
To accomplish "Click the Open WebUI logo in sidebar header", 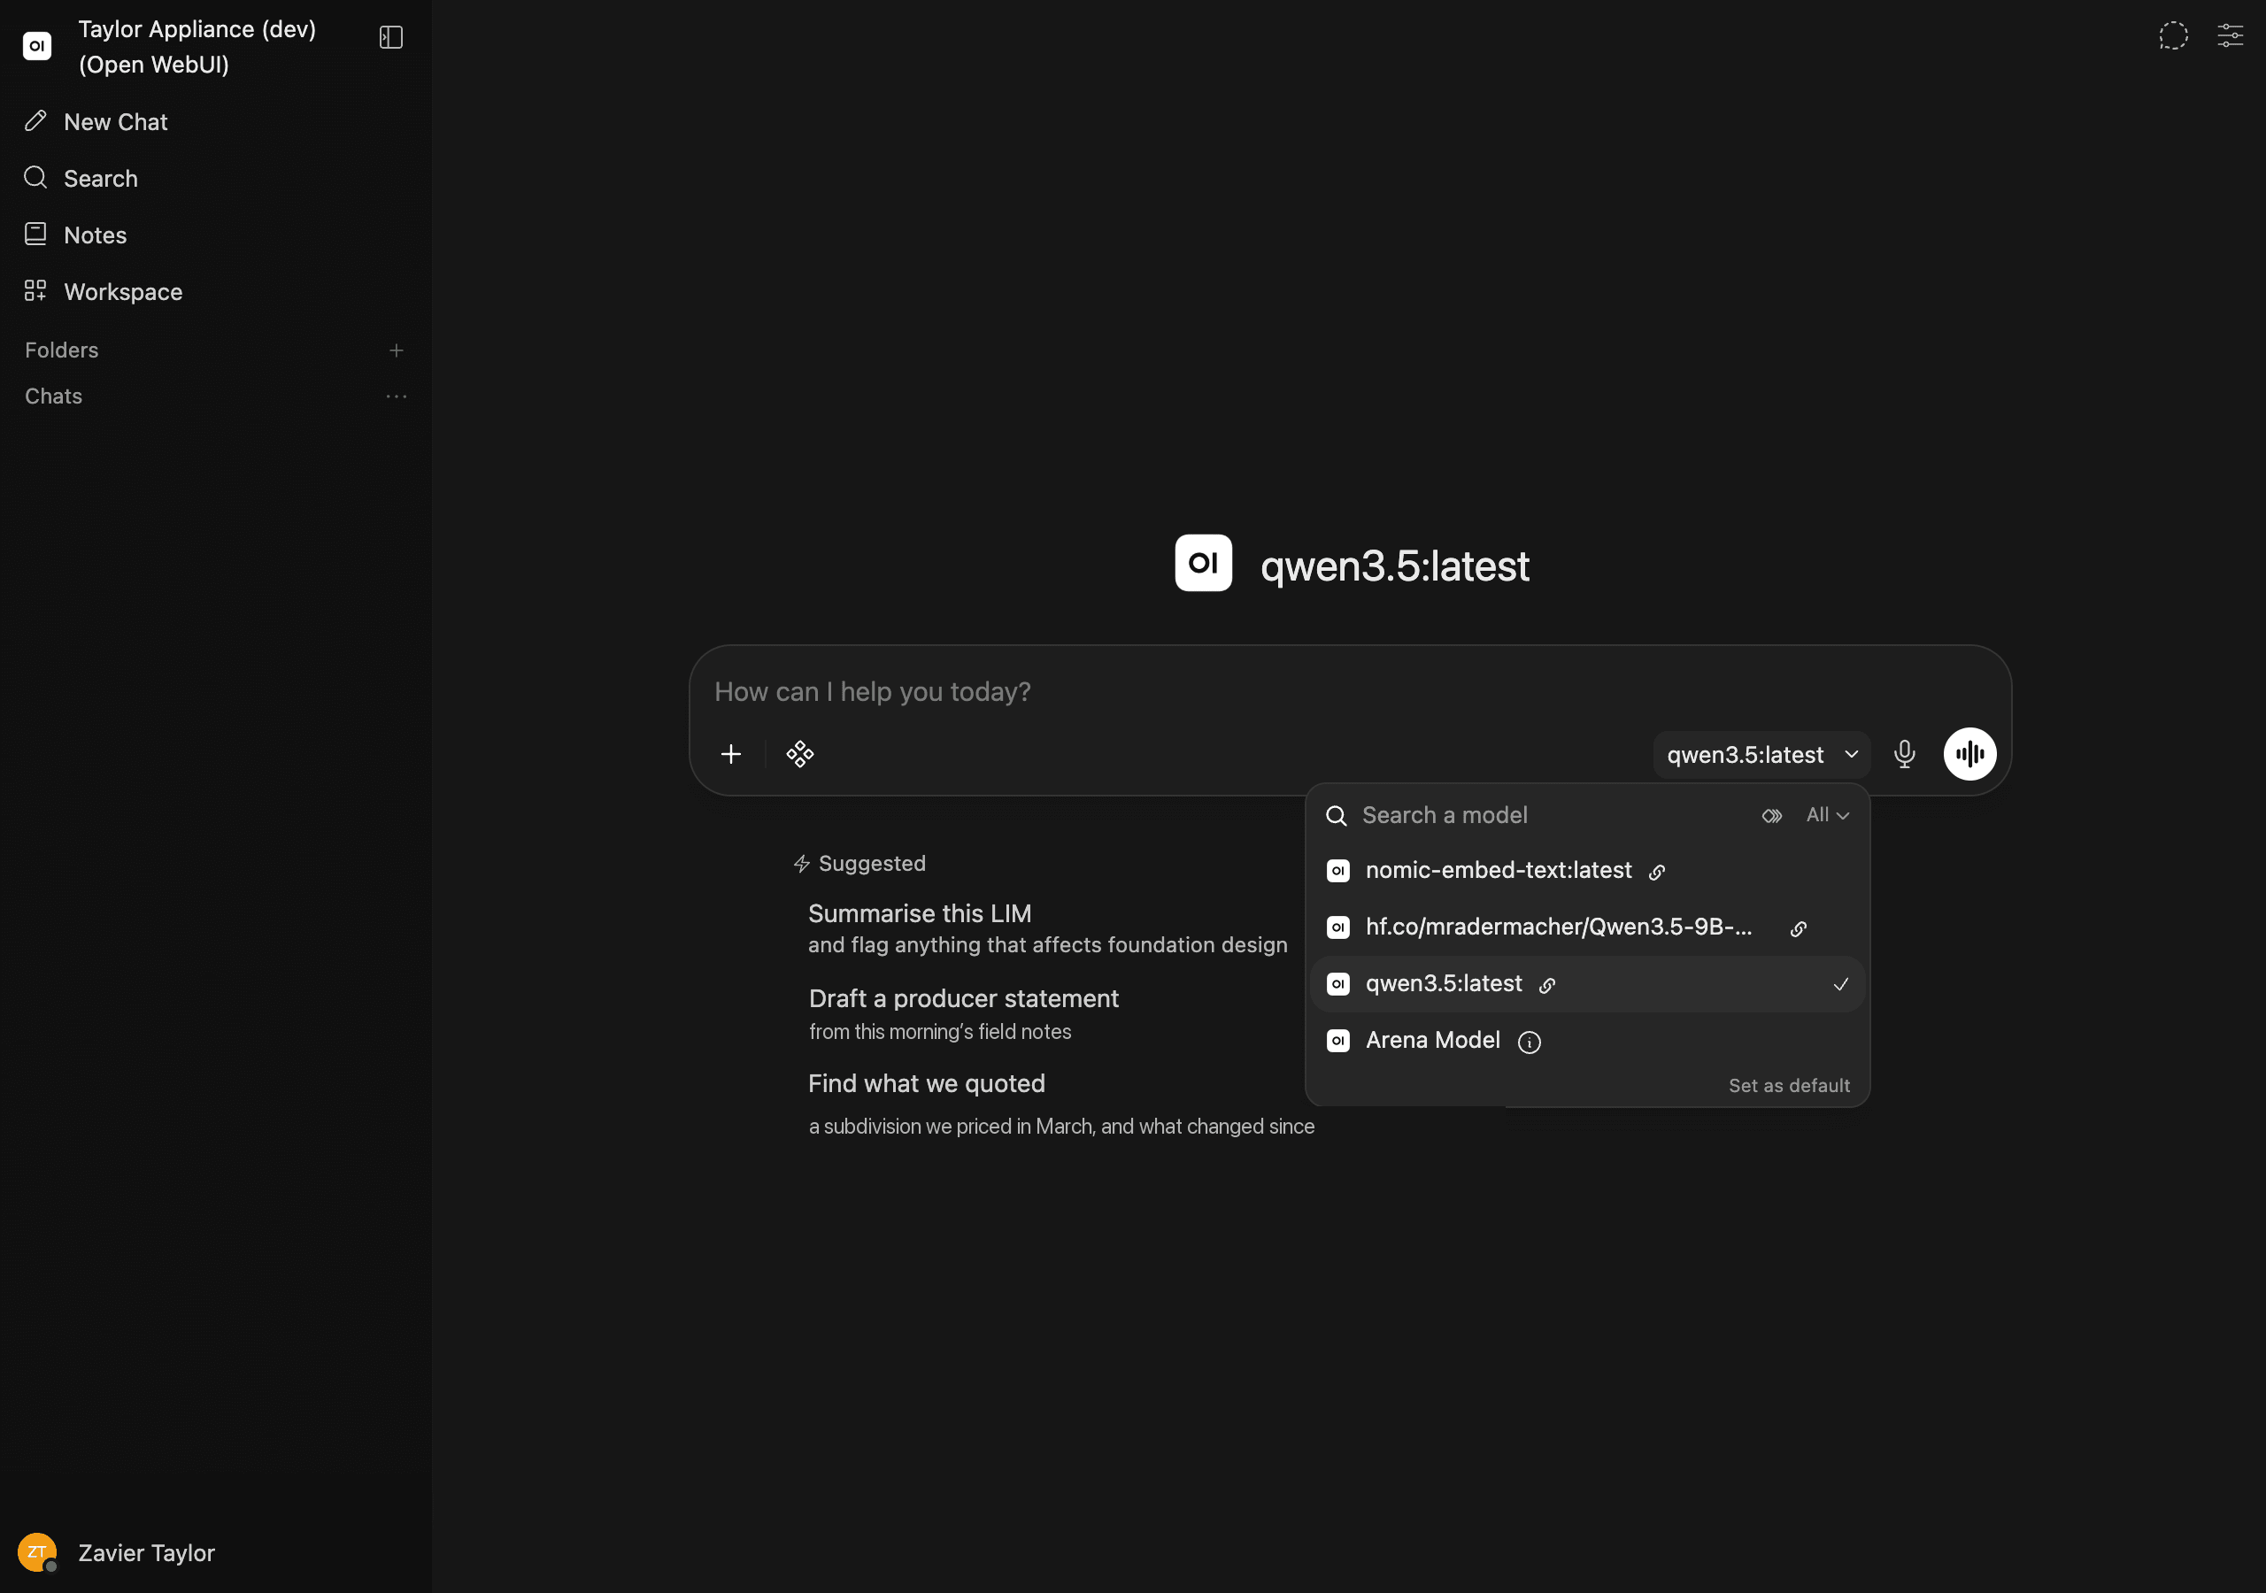I will click(36, 45).
